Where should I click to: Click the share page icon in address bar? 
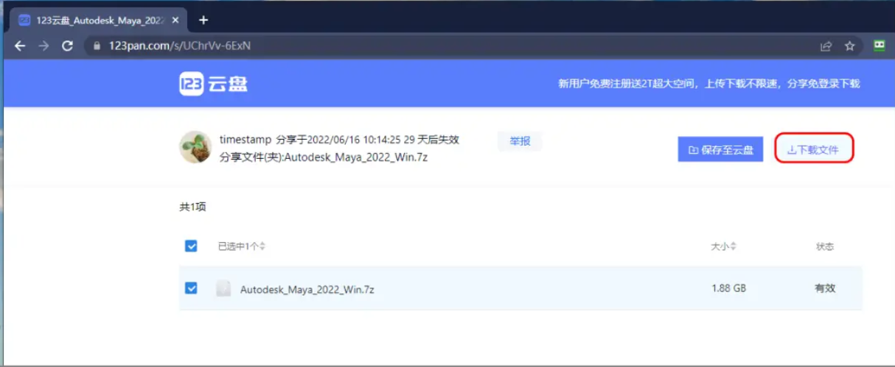(826, 46)
